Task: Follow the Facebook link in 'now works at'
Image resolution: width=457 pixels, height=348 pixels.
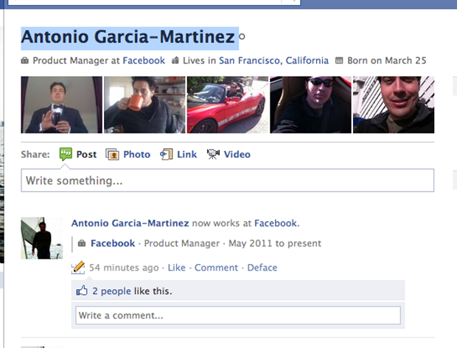Action: click(276, 223)
